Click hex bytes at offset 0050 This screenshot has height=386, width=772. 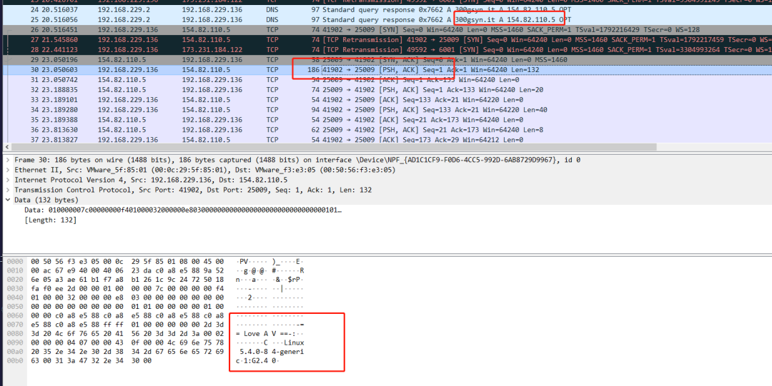(127, 306)
